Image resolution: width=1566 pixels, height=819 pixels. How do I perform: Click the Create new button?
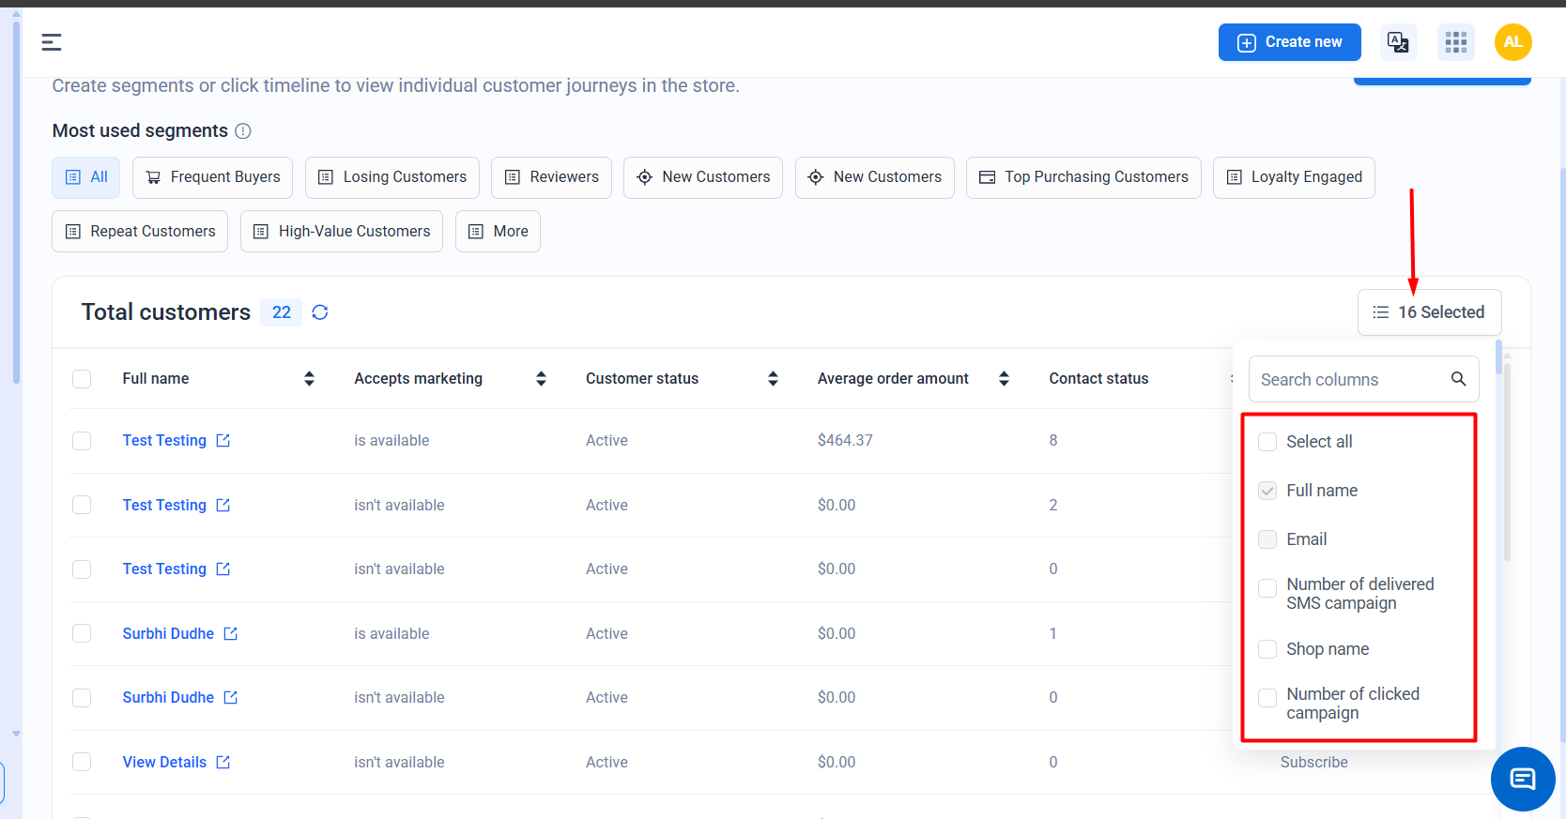[x=1289, y=42]
